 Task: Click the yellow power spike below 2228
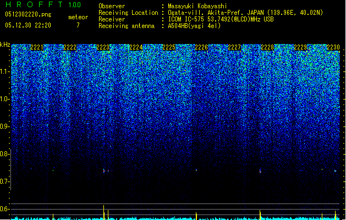(x=260, y=215)
